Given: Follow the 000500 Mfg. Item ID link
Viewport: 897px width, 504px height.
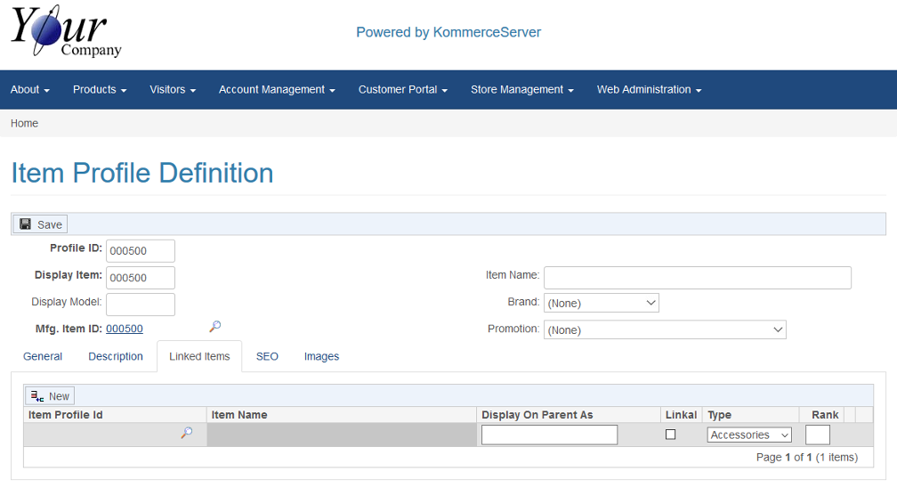Looking at the screenshot, I should (x=125, y=329).
